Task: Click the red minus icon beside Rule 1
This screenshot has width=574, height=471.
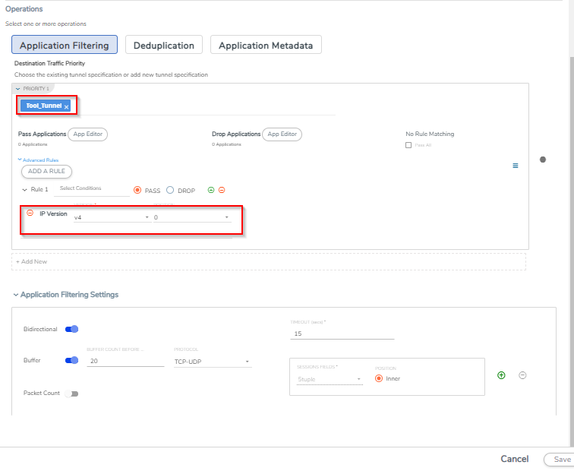Action: pos(222,190)
